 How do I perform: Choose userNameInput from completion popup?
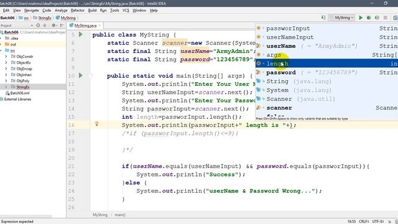click(x=326, y=37)
